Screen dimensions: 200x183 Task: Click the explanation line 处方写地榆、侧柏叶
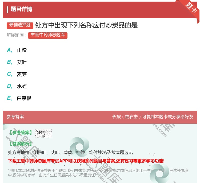[71, 152]
